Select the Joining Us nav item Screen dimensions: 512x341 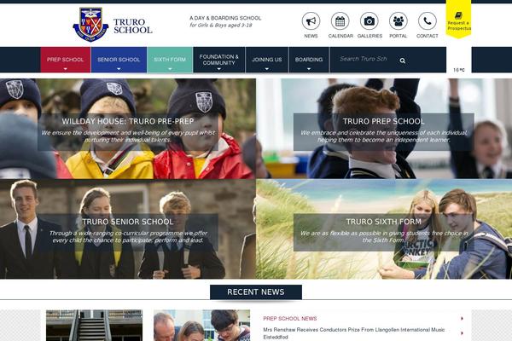(x=267, y=60)
